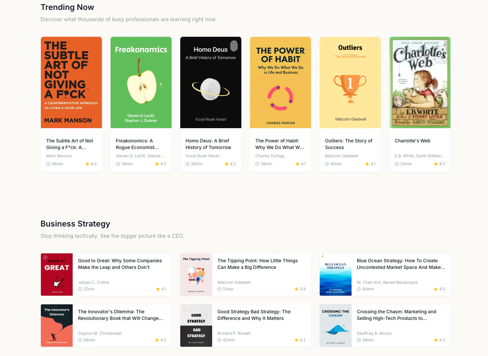Open the "Charlotte's Web" title link
The width and height of the screenshot is (488, 356).
[x=412, y=141]
